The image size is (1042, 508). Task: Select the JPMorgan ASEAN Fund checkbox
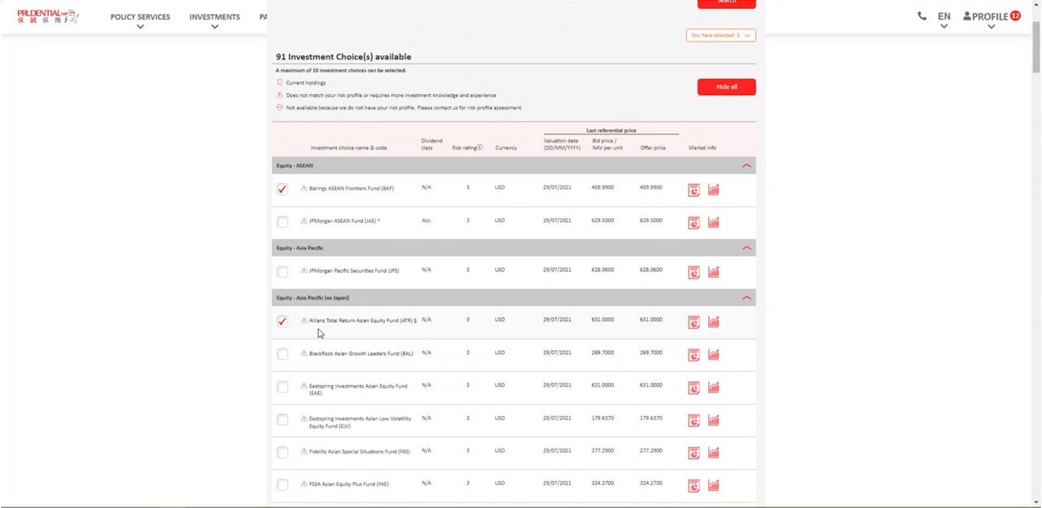282,221
